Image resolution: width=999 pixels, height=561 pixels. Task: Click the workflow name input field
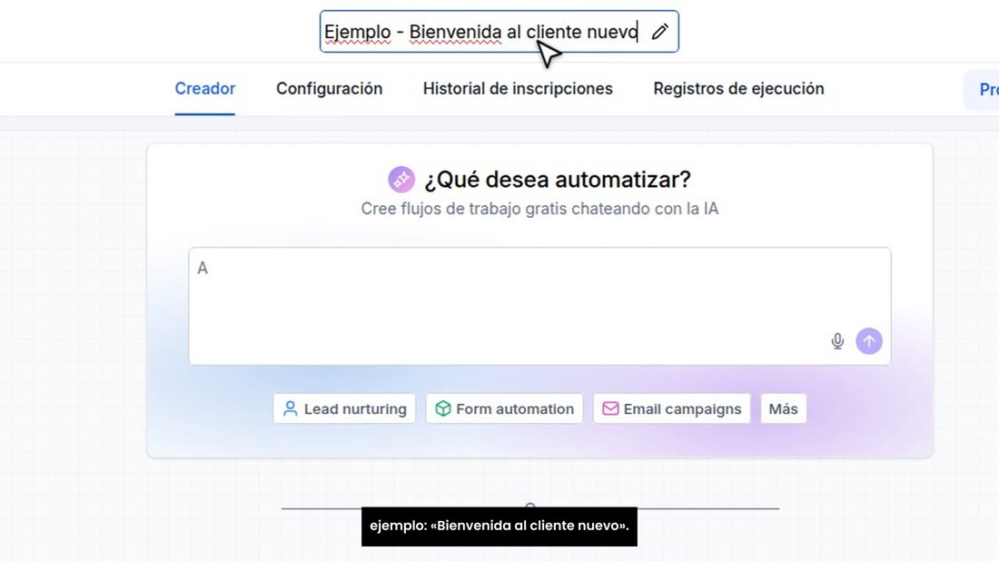pos(499,31)
